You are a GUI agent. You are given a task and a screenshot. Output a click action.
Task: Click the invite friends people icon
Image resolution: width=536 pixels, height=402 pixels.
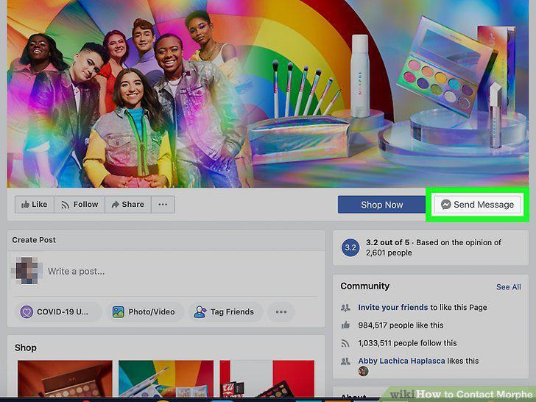[x=345, y=307]
